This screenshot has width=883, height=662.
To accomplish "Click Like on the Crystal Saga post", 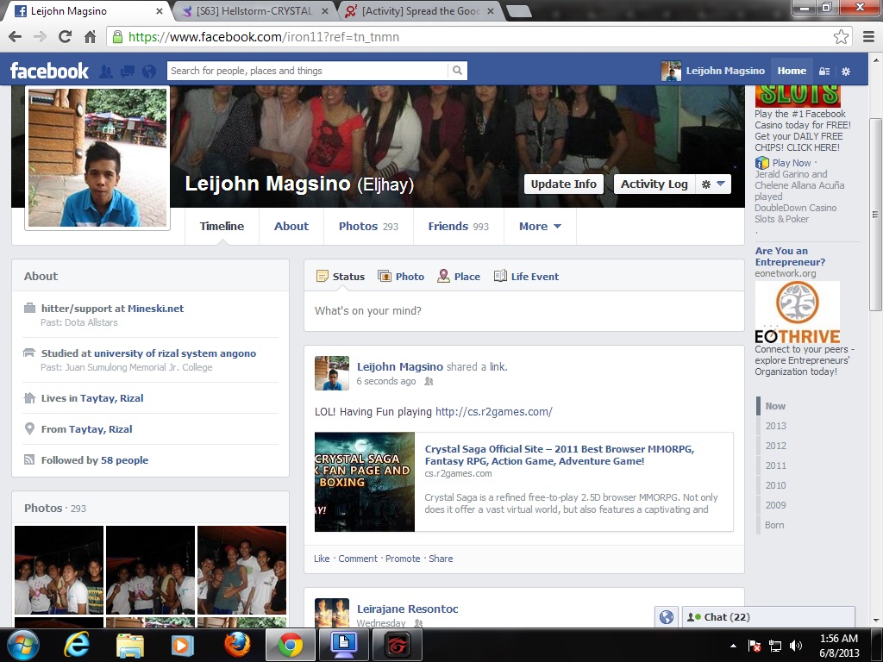I will [x=322, y=559].
